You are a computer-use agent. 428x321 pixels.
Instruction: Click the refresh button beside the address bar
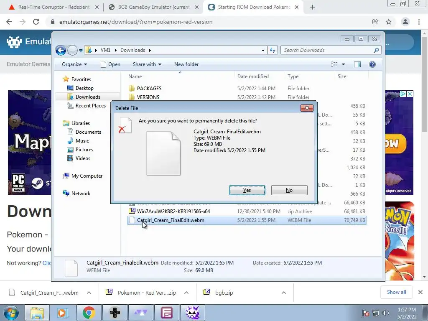coord(273,50)
